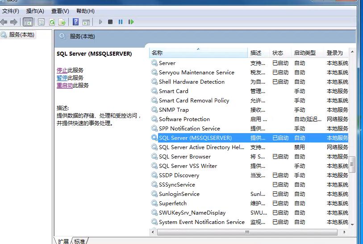The width and height of the screenshot is (363, 244).
Task: Select SWUKeySrv_NameDisplay service row
Action: [249, 212]
